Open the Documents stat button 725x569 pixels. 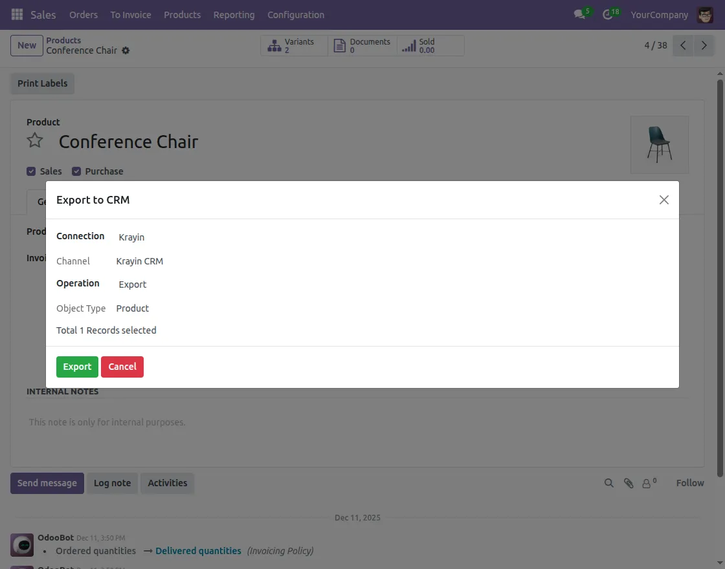coord(362,46)
